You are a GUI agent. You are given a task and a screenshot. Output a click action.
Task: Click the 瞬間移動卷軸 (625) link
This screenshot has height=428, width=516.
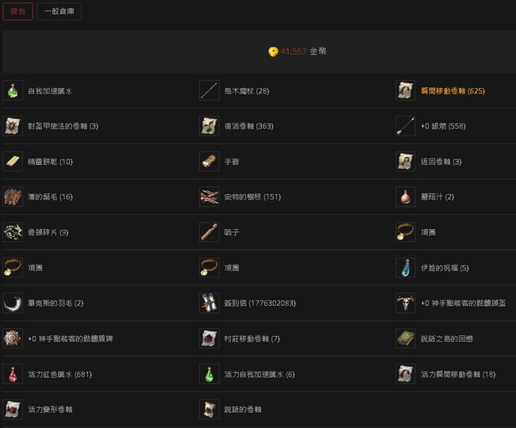tap(452, 91)
